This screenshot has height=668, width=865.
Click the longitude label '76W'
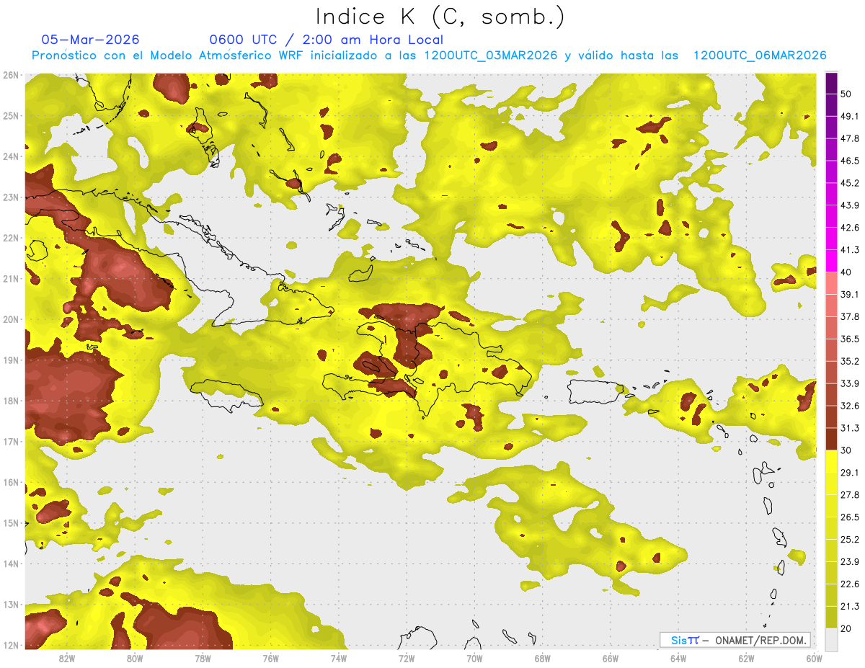pos(271,659)
